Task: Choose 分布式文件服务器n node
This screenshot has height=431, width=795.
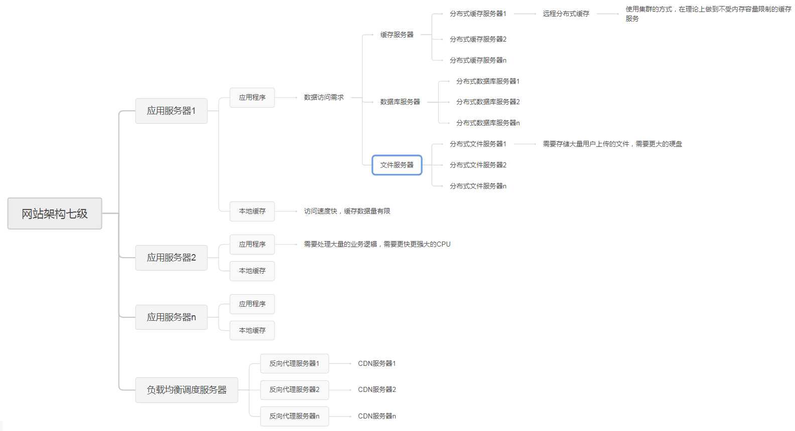Action: click(x=478, y=186)
